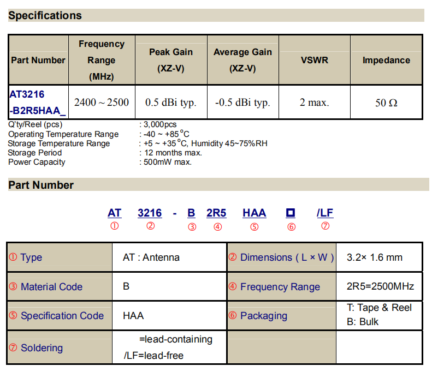Click the 'Packaging' legend label
The image size is (432, 372).
tap(264, 316)
